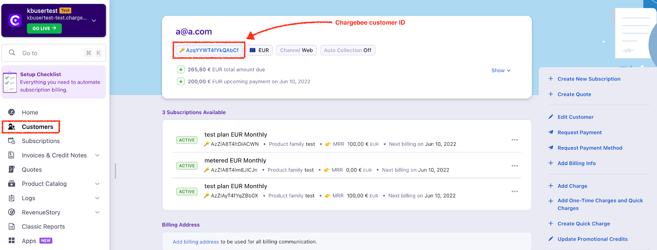This screenshot has height=250, width=657.
Task: Click green arrow icon beside total amount due
Action: coord(181,70)
